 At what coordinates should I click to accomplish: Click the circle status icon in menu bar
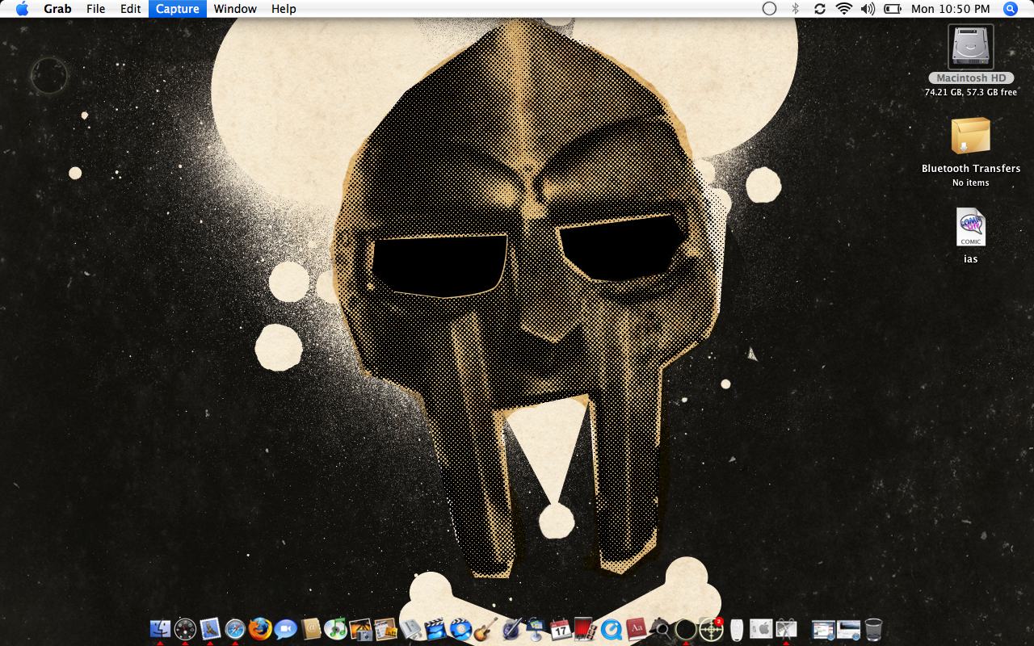click(x=770, y=9)
